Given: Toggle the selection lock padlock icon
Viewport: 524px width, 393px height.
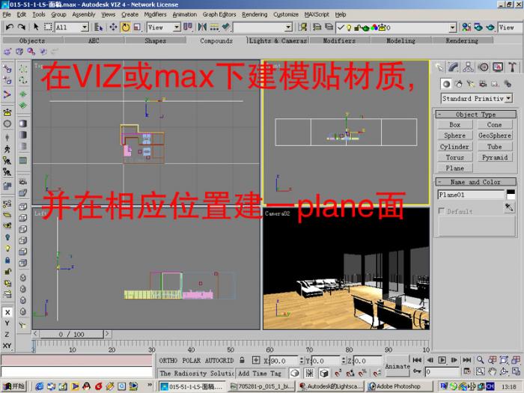Looking at the screenshot, I should pyautogui.click(x=242, y=360).
